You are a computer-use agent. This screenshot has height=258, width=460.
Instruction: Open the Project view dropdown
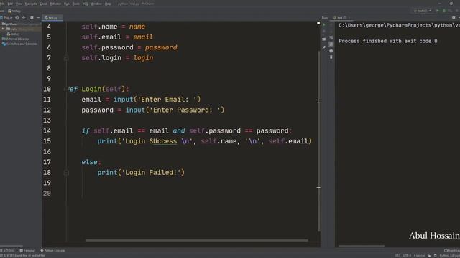(x=6, y=18)
